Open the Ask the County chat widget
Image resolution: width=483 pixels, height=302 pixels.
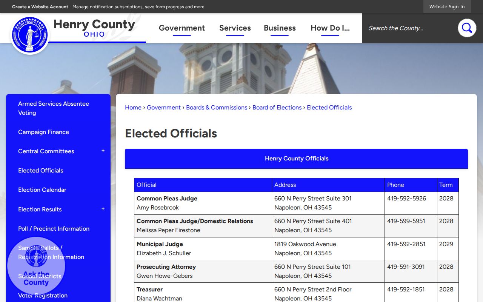pos(36,266)
